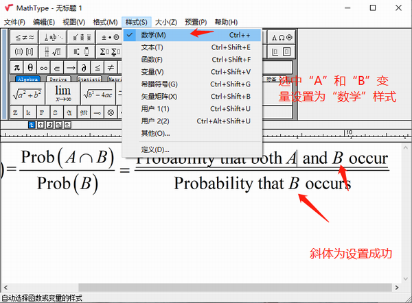Choose the 矢量矩阵(X) style
This screenshot has width=412, height=303.
[x=192, y=97]
